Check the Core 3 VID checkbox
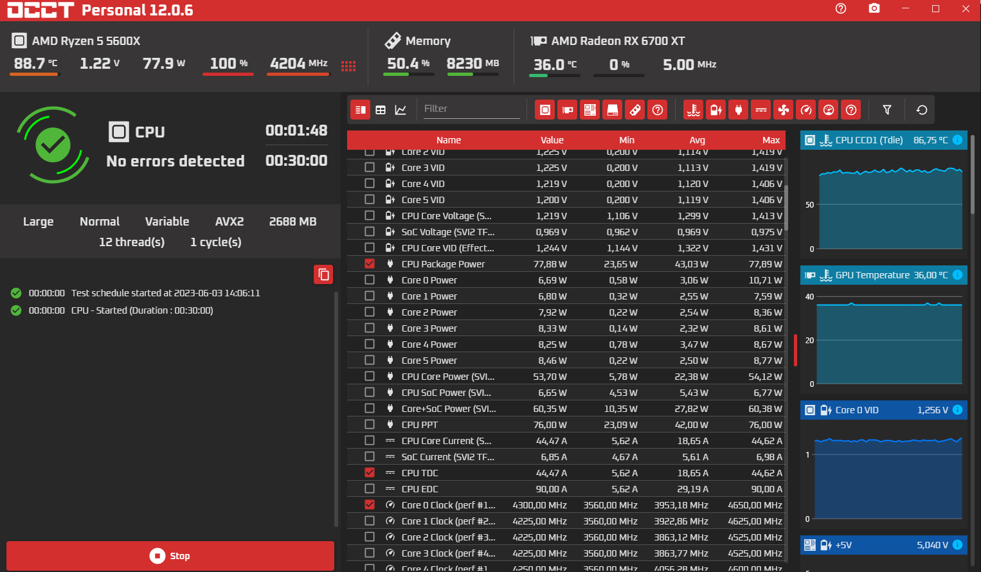Viewport: 981px width, 572px height. (x=370, y=167)
